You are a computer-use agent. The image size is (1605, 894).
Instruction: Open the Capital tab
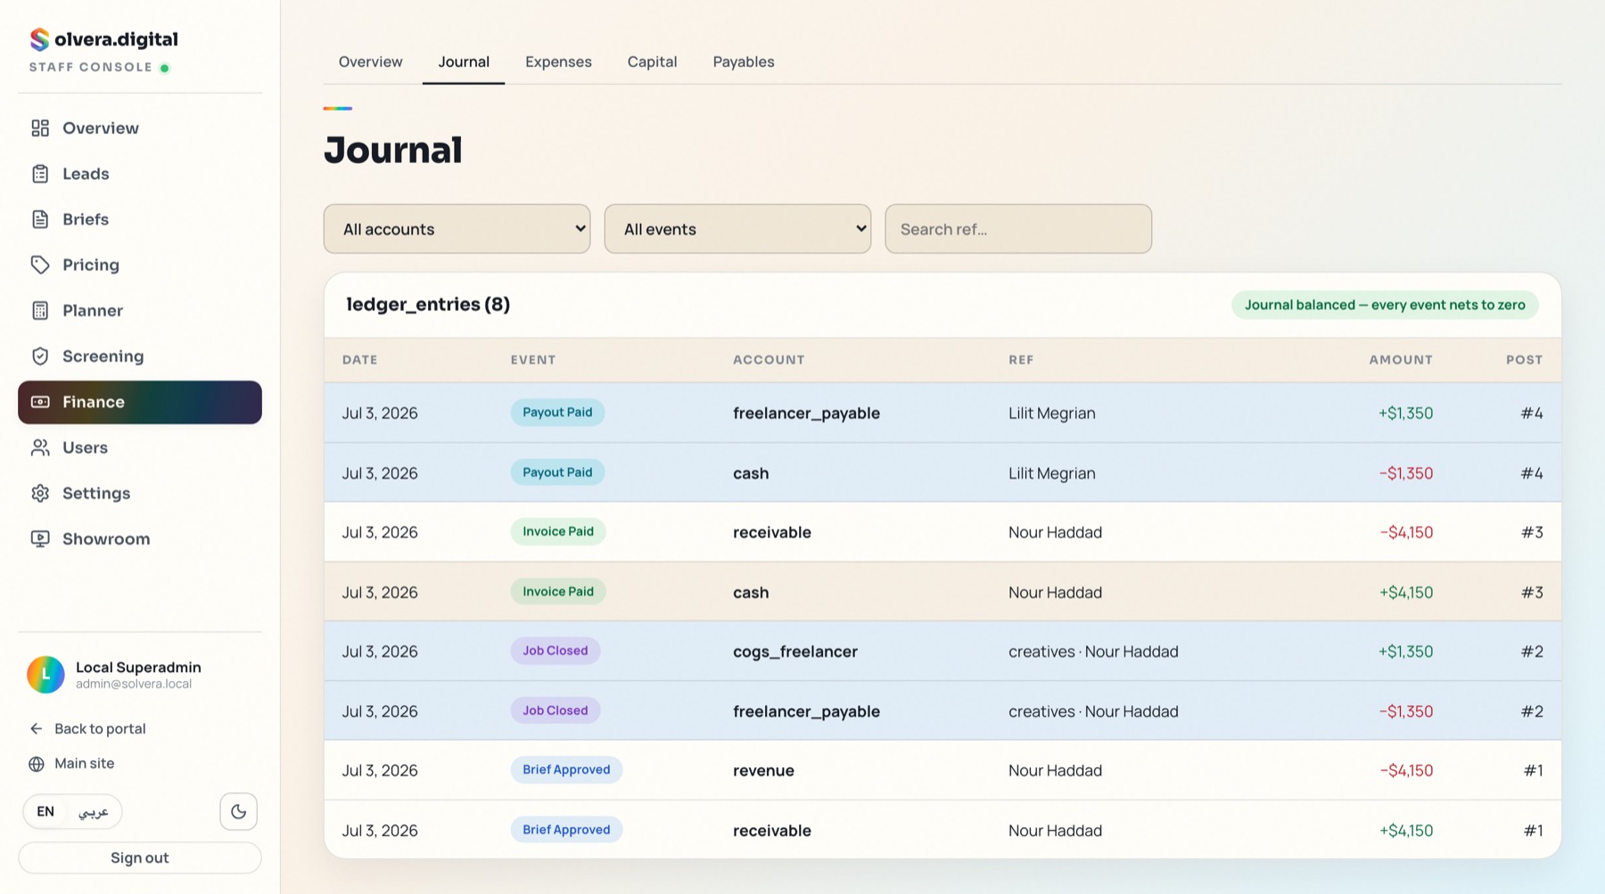tap(652, 62)
